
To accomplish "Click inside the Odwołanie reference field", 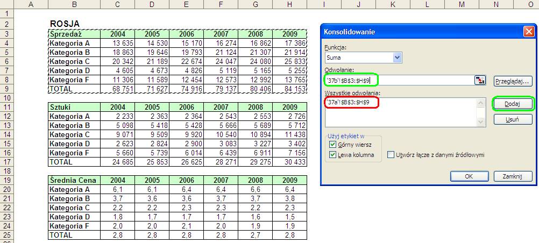I will coord(400,81).
